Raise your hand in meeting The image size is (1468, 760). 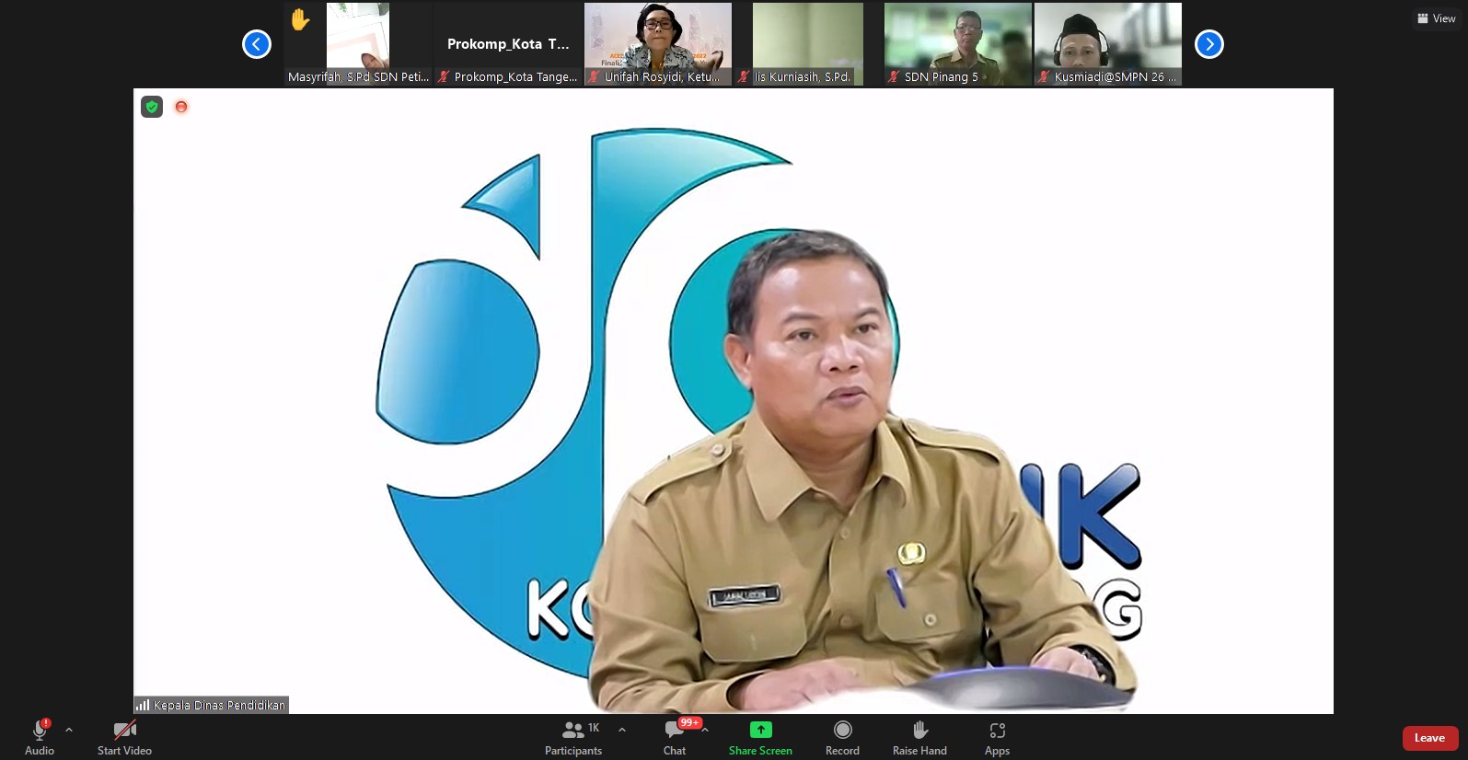(x=919, y=738)
